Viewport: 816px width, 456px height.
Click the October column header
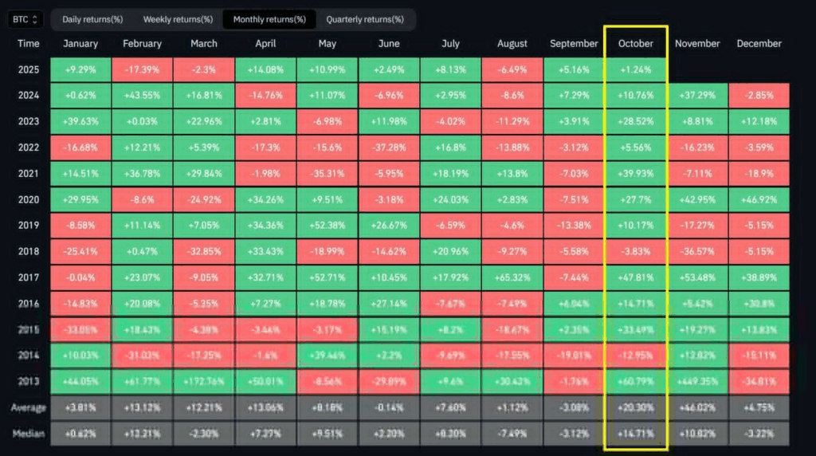pos(635,44)
